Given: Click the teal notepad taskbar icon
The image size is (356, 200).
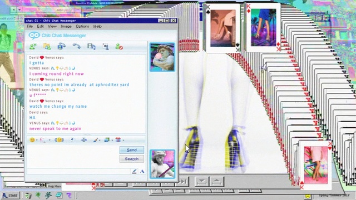Looking at the screenshot, I should pyautogui.click(x=59, y=195).
